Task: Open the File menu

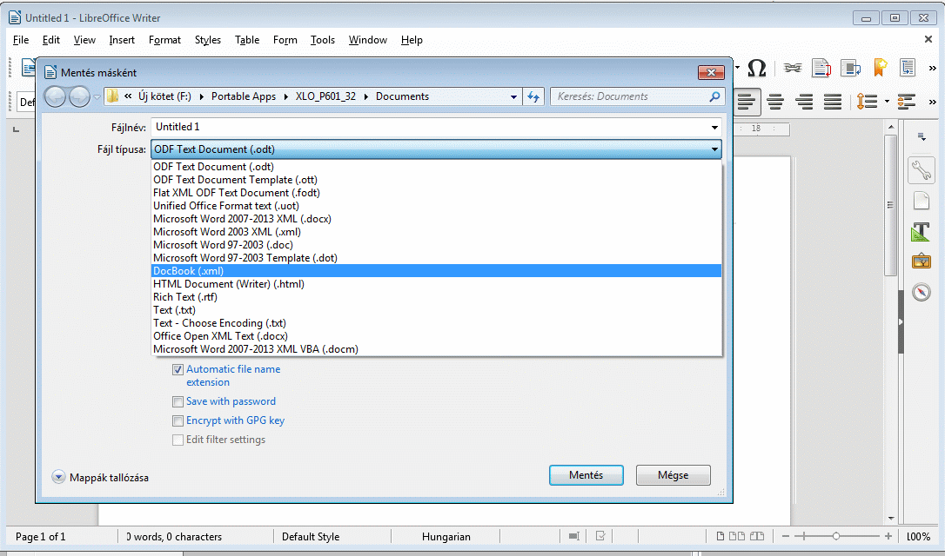Action: (x=21, y=40)
